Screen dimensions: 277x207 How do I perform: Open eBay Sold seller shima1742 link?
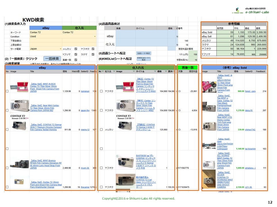(x=250, y=130)
